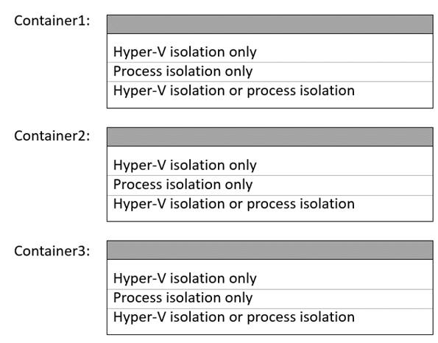Click the Container1: label text
Viewport: 438px width, 343px height.
(x=52, y=21)
